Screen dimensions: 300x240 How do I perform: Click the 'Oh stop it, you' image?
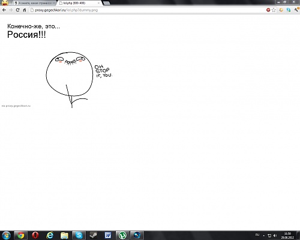click(79, 80)
